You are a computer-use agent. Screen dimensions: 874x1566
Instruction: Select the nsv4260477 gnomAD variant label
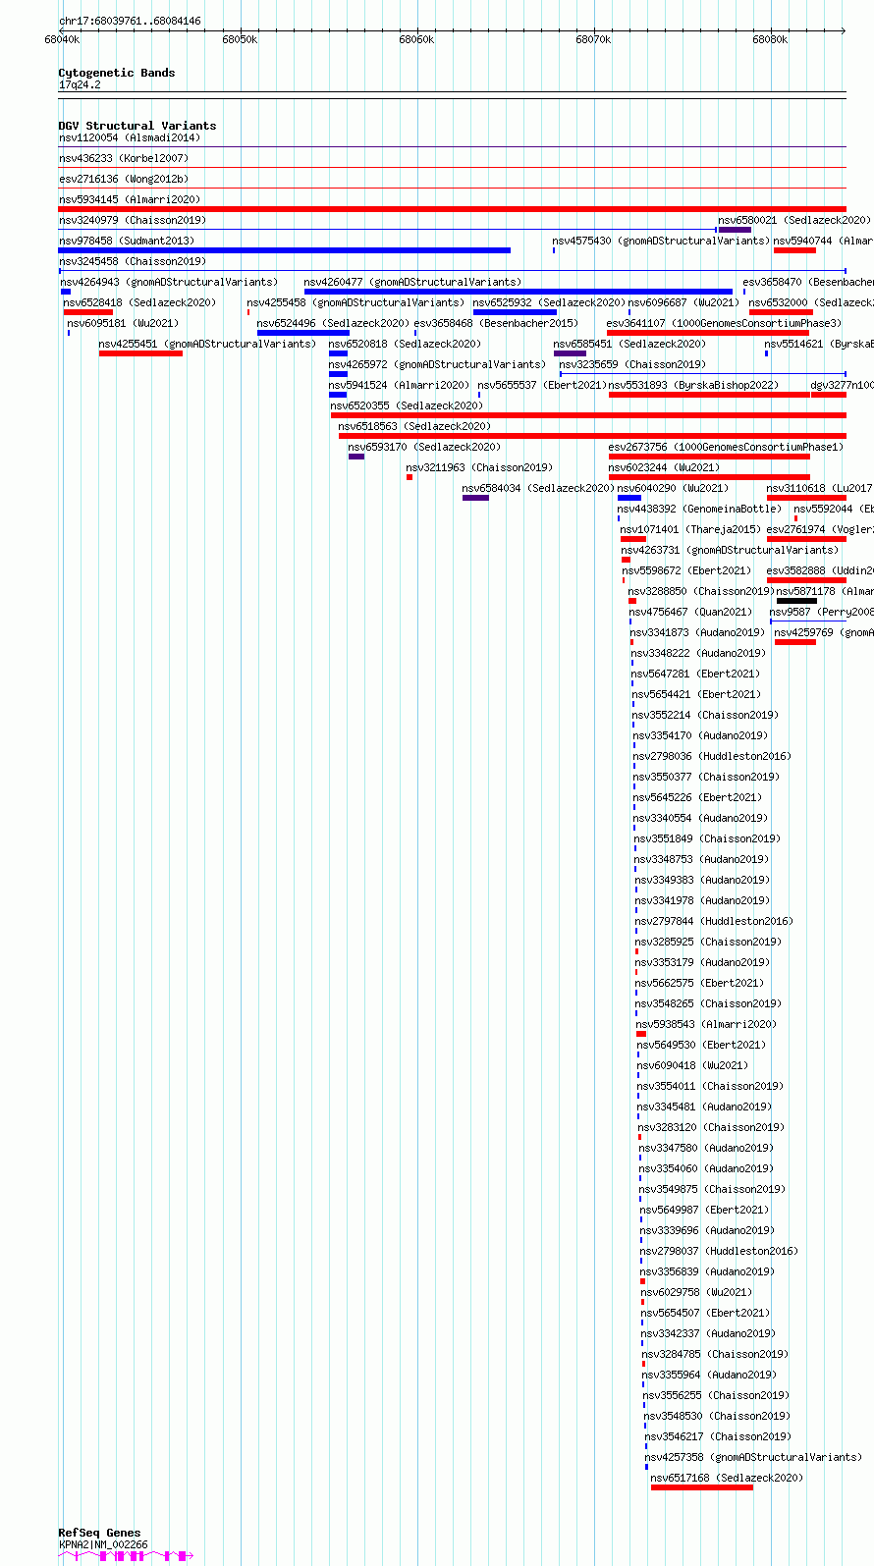point(412,282)
